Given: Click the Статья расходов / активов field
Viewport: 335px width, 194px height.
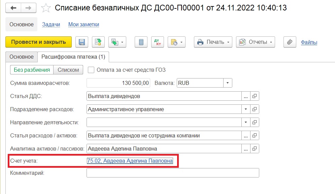Looking at the screenshot, I should click(164, 135).
